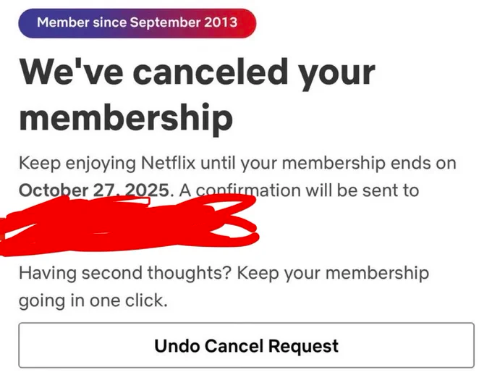Click the Undo Cancel Request button
Viewport: 492px width, 375px height.
tap(246, 346)
